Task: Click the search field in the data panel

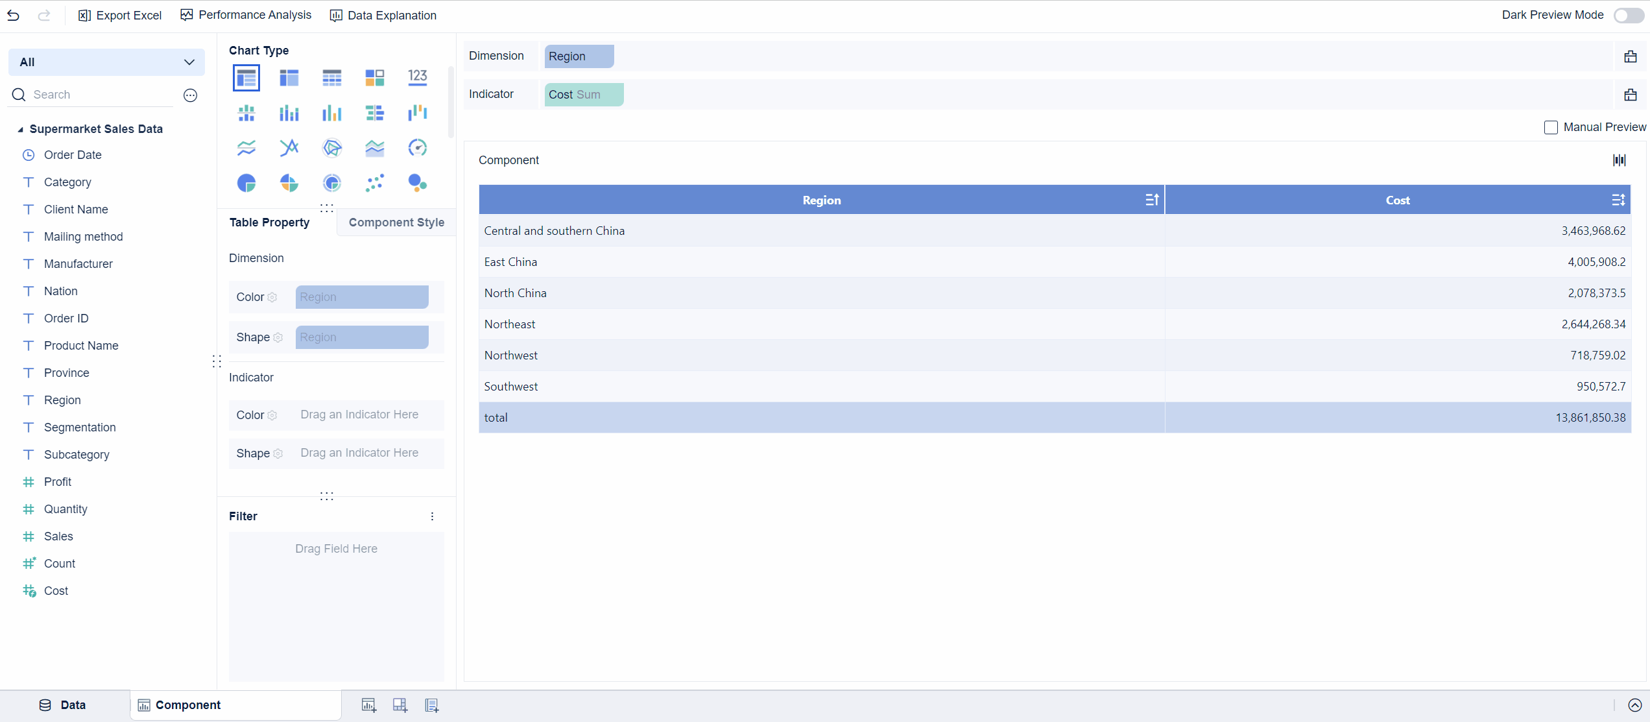Action: tap(91, 94)
